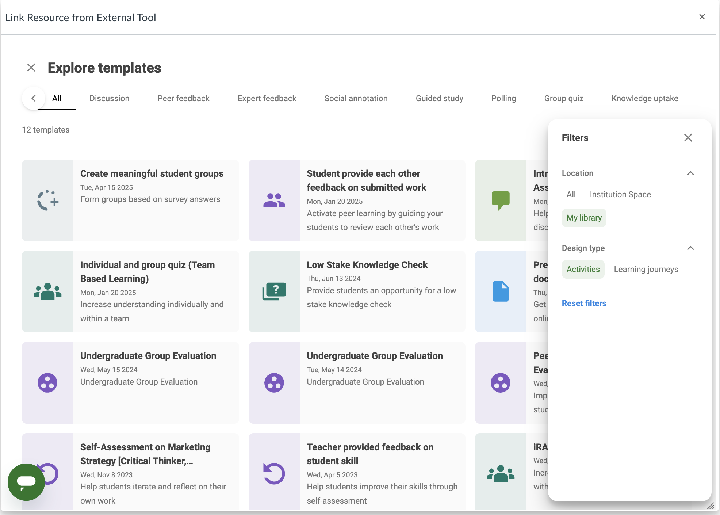The width and height of the screenshot is (720, 515).
Task: Click the 'Explore templates' heading
Action: point(104,68)
